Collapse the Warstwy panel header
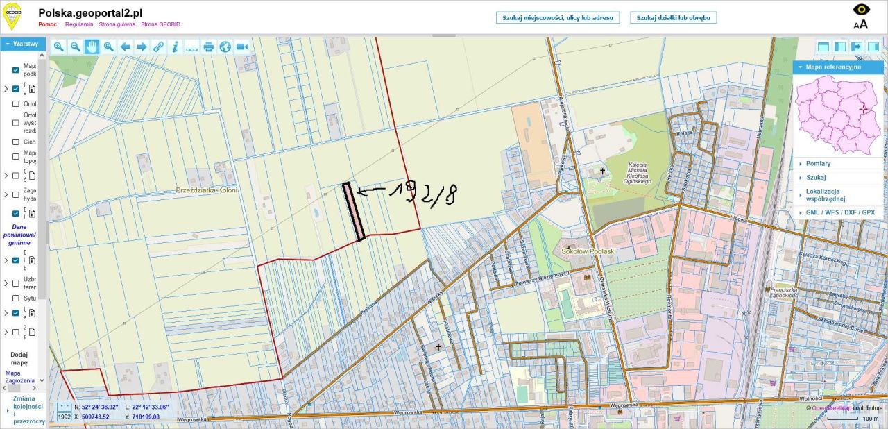The width and height of the screenshot is (888, 429). (x=23, y=44)
